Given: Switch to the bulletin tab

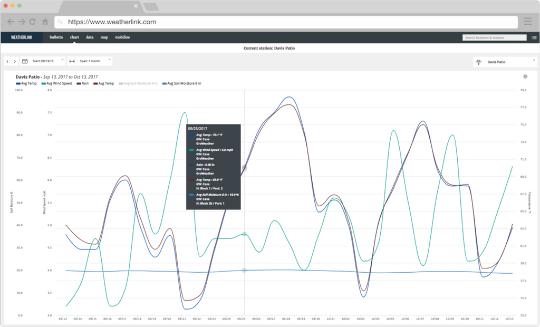Looking at the screenshot, I should pos(56,37).
